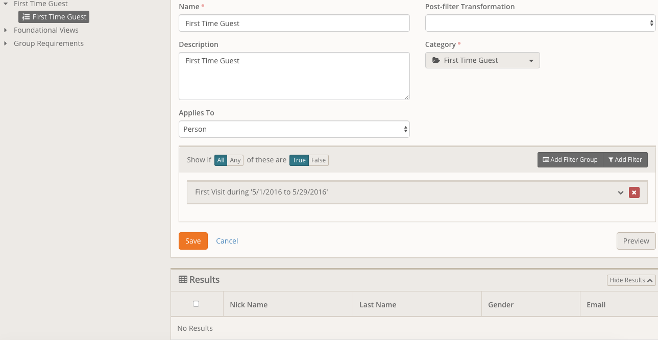Screen dimensions: 658x340
Task: Collapse the First Time Guest category arrow
Action: tap(6, 4)
